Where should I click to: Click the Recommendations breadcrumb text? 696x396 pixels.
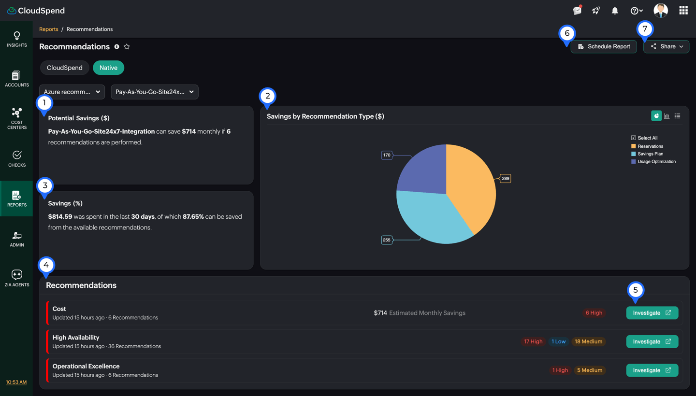89,29
